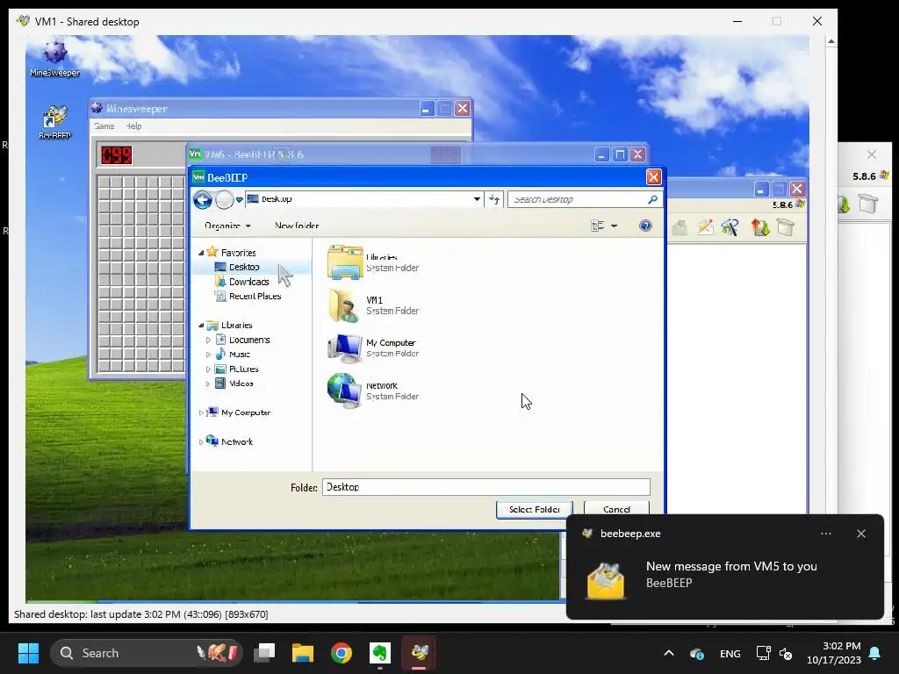Click the network display icon in system tray
This screenshot has width=899, height=674.
[763, 653]
